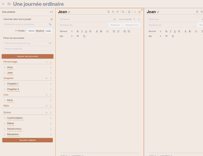The image size is (203, 156).
Task: Apply italic formatting in the left editor
Action: point(82,31)
